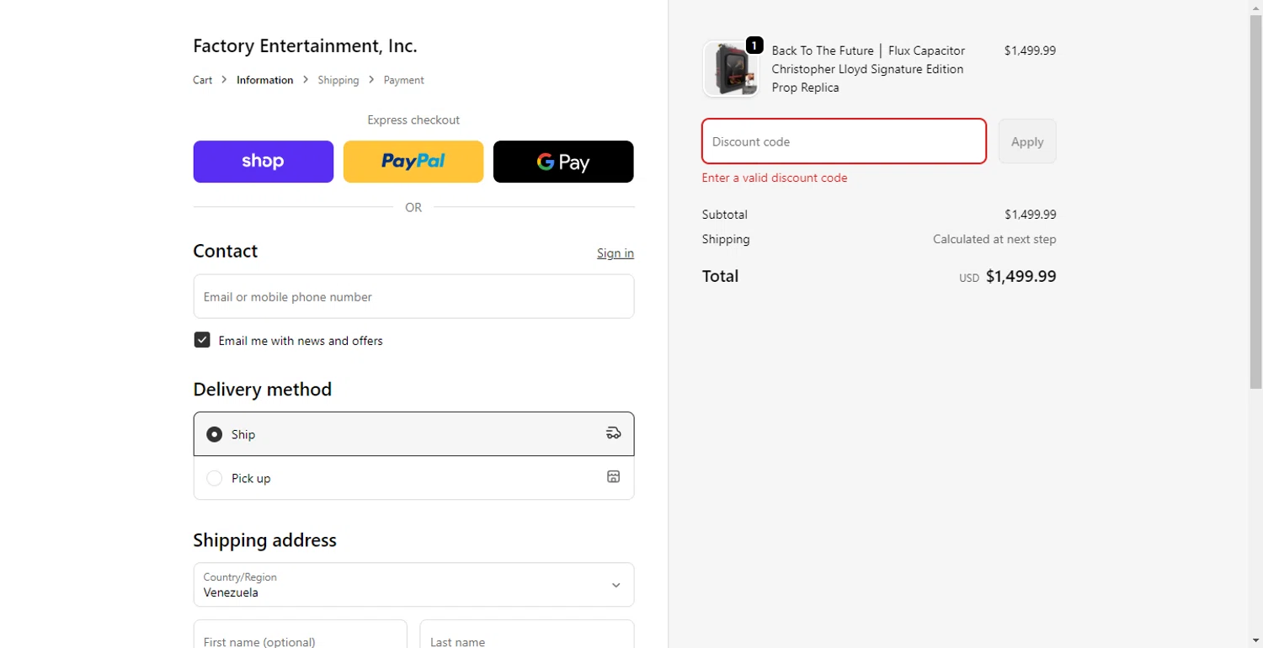Click the Country/Region dropdown arrow
Viewport: 1263px width, 648px height.
(616, 585)
